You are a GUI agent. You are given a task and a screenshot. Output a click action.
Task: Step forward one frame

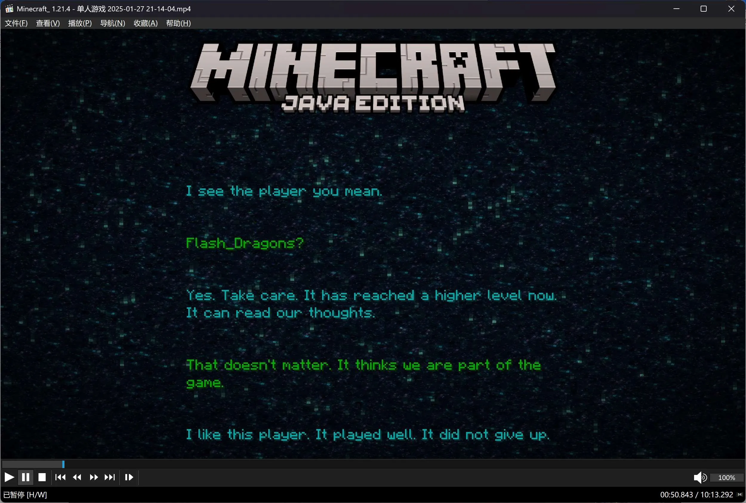[129, 477]
